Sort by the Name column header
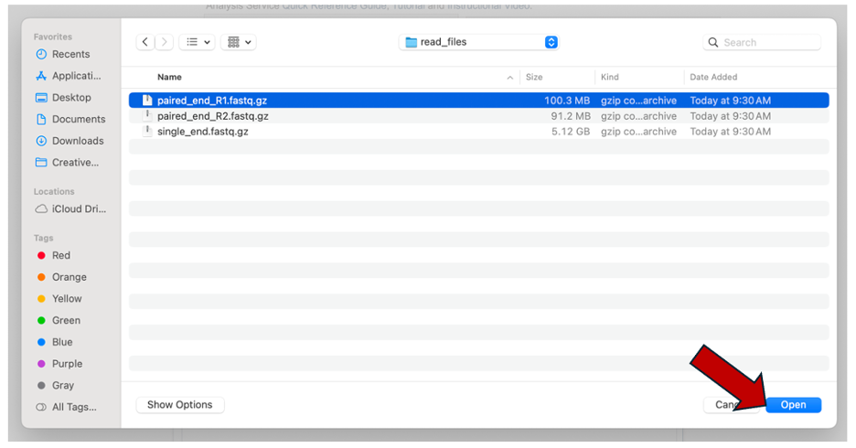 point(169,77)
